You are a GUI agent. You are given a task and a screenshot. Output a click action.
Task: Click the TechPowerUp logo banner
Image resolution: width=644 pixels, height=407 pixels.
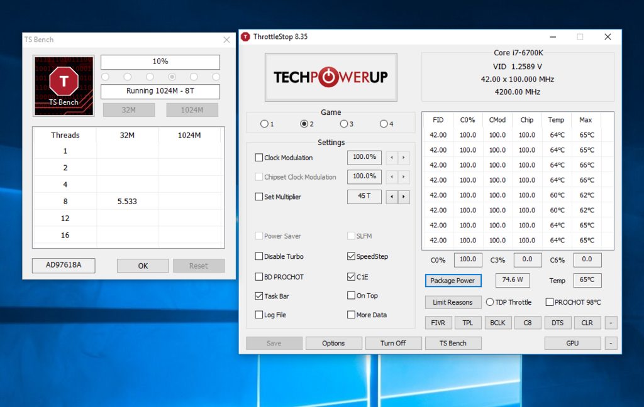coord(331,77)
